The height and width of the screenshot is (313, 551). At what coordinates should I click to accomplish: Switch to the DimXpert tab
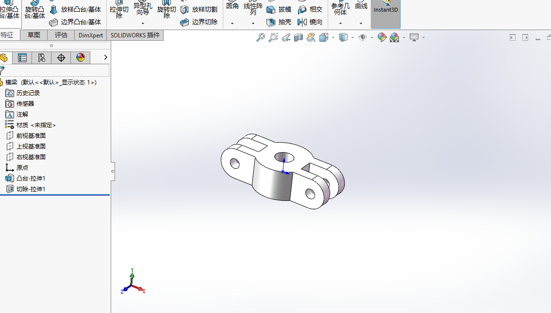[91, 35]
